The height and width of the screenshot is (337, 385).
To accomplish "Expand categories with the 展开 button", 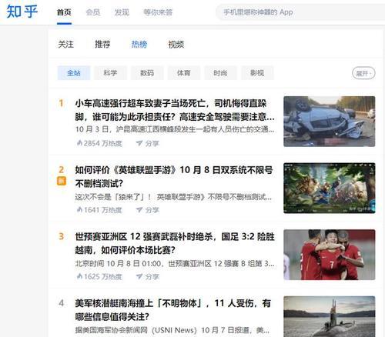I will (x=363, y=74).
